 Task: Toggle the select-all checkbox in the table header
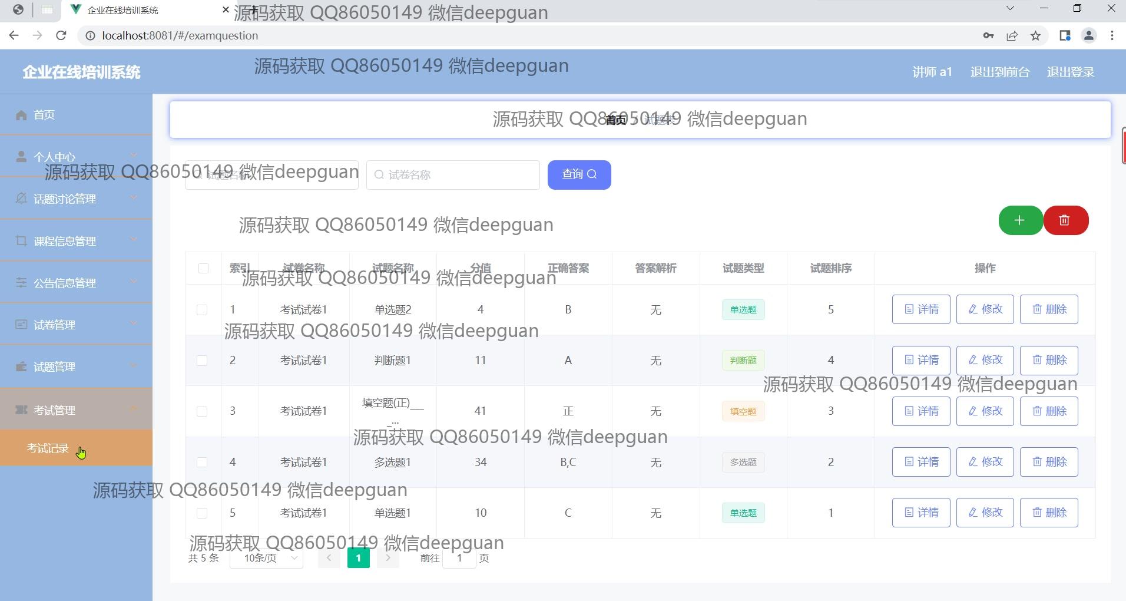[x=203, y=269]
